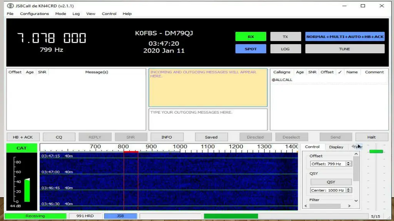Screen dimensions: 394x221
Task: Click the 799 Hz offset readout
Action: tap(52, 49)
